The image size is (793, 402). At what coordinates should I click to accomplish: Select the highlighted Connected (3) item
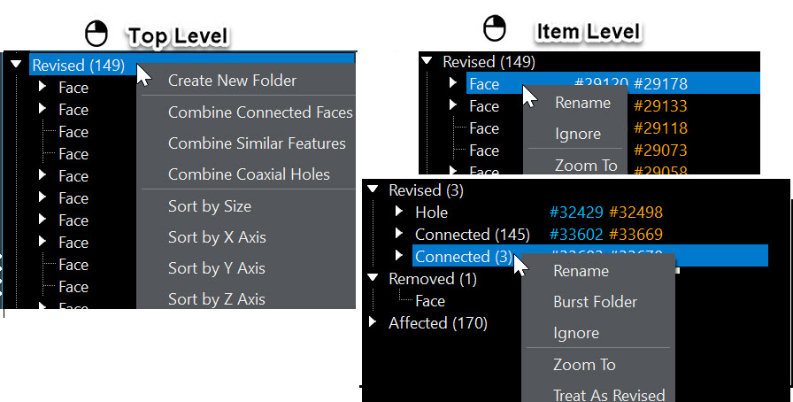click(463, 257)
